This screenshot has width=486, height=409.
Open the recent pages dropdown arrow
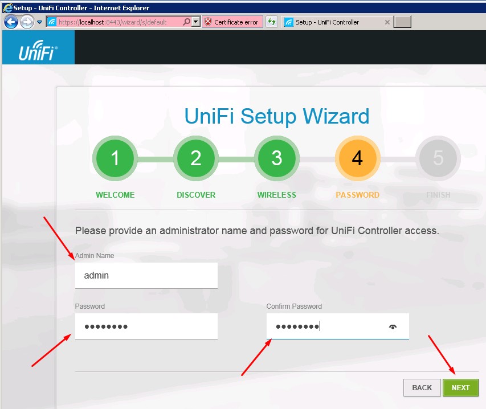[39, 22]
